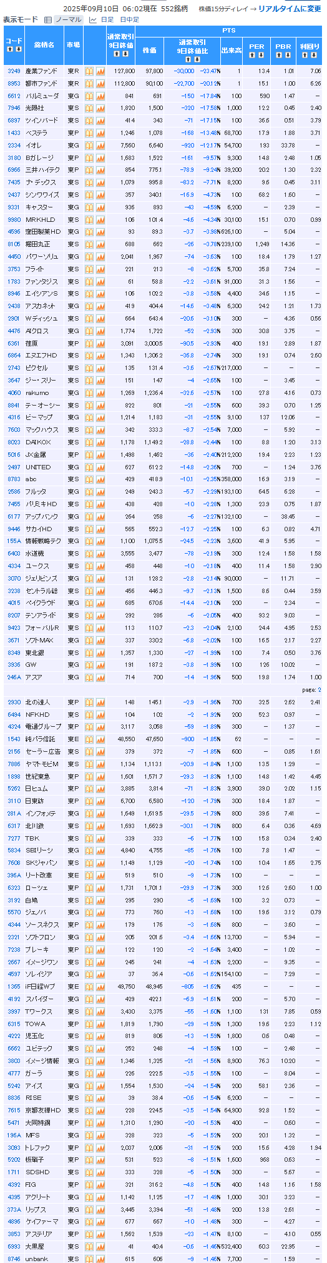327x1263 pixels.
Task: Open the yellow board icon for TOWA
Action: (x=89, y=1024)
